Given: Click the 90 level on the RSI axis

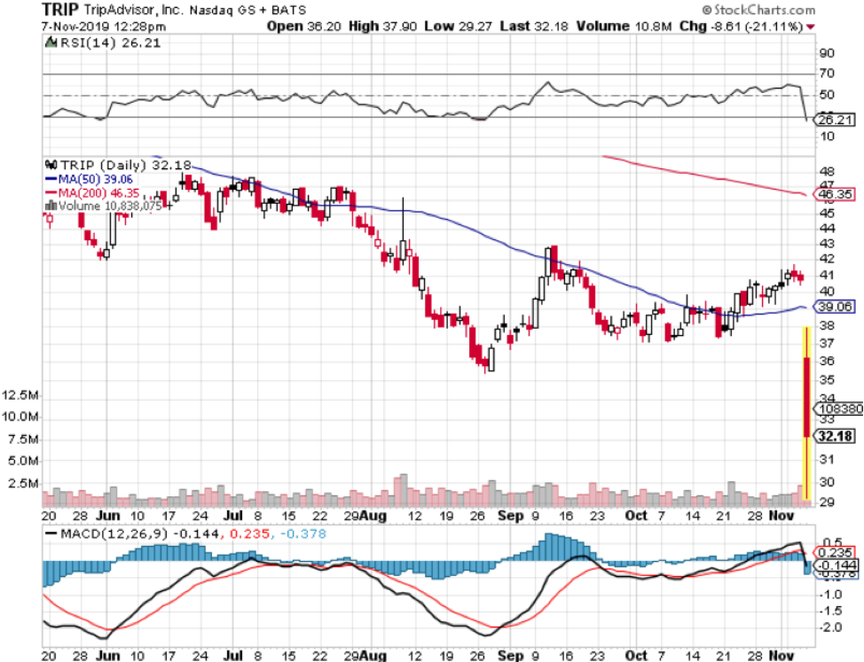Looking at the screenshot, I should click(x=827, y=53).
